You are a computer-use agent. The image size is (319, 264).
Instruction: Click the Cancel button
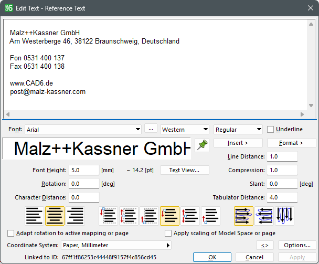[254, 257]
